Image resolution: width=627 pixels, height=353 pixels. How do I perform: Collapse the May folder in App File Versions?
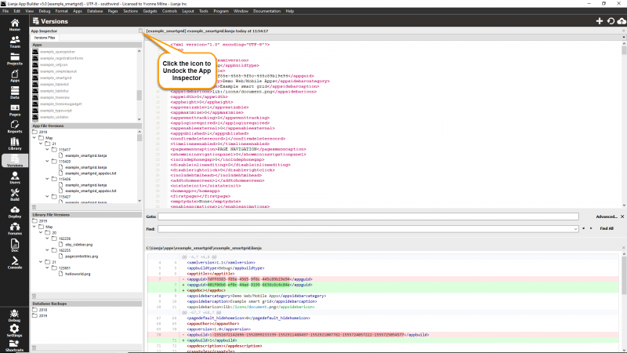pos(34,138)
